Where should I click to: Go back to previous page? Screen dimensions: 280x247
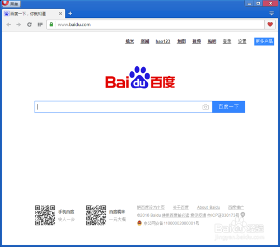pyautogui.click(x=8, y=25)
